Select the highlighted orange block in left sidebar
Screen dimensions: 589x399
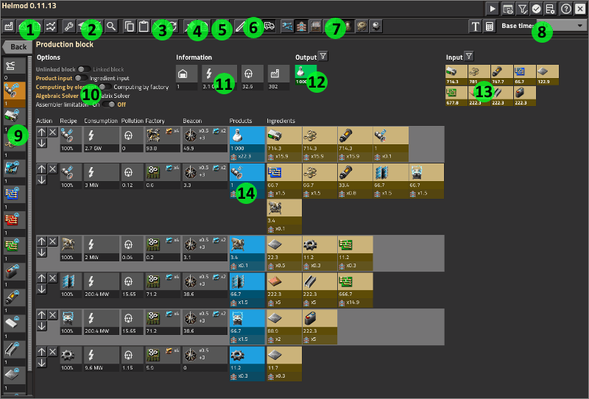(x=13, y=91)
